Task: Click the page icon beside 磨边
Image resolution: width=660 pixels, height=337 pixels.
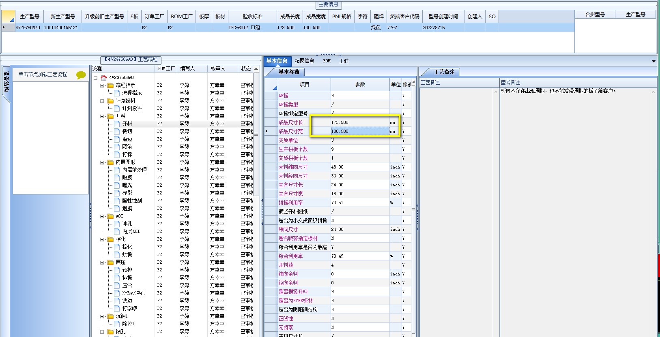Action: (117, 139)
